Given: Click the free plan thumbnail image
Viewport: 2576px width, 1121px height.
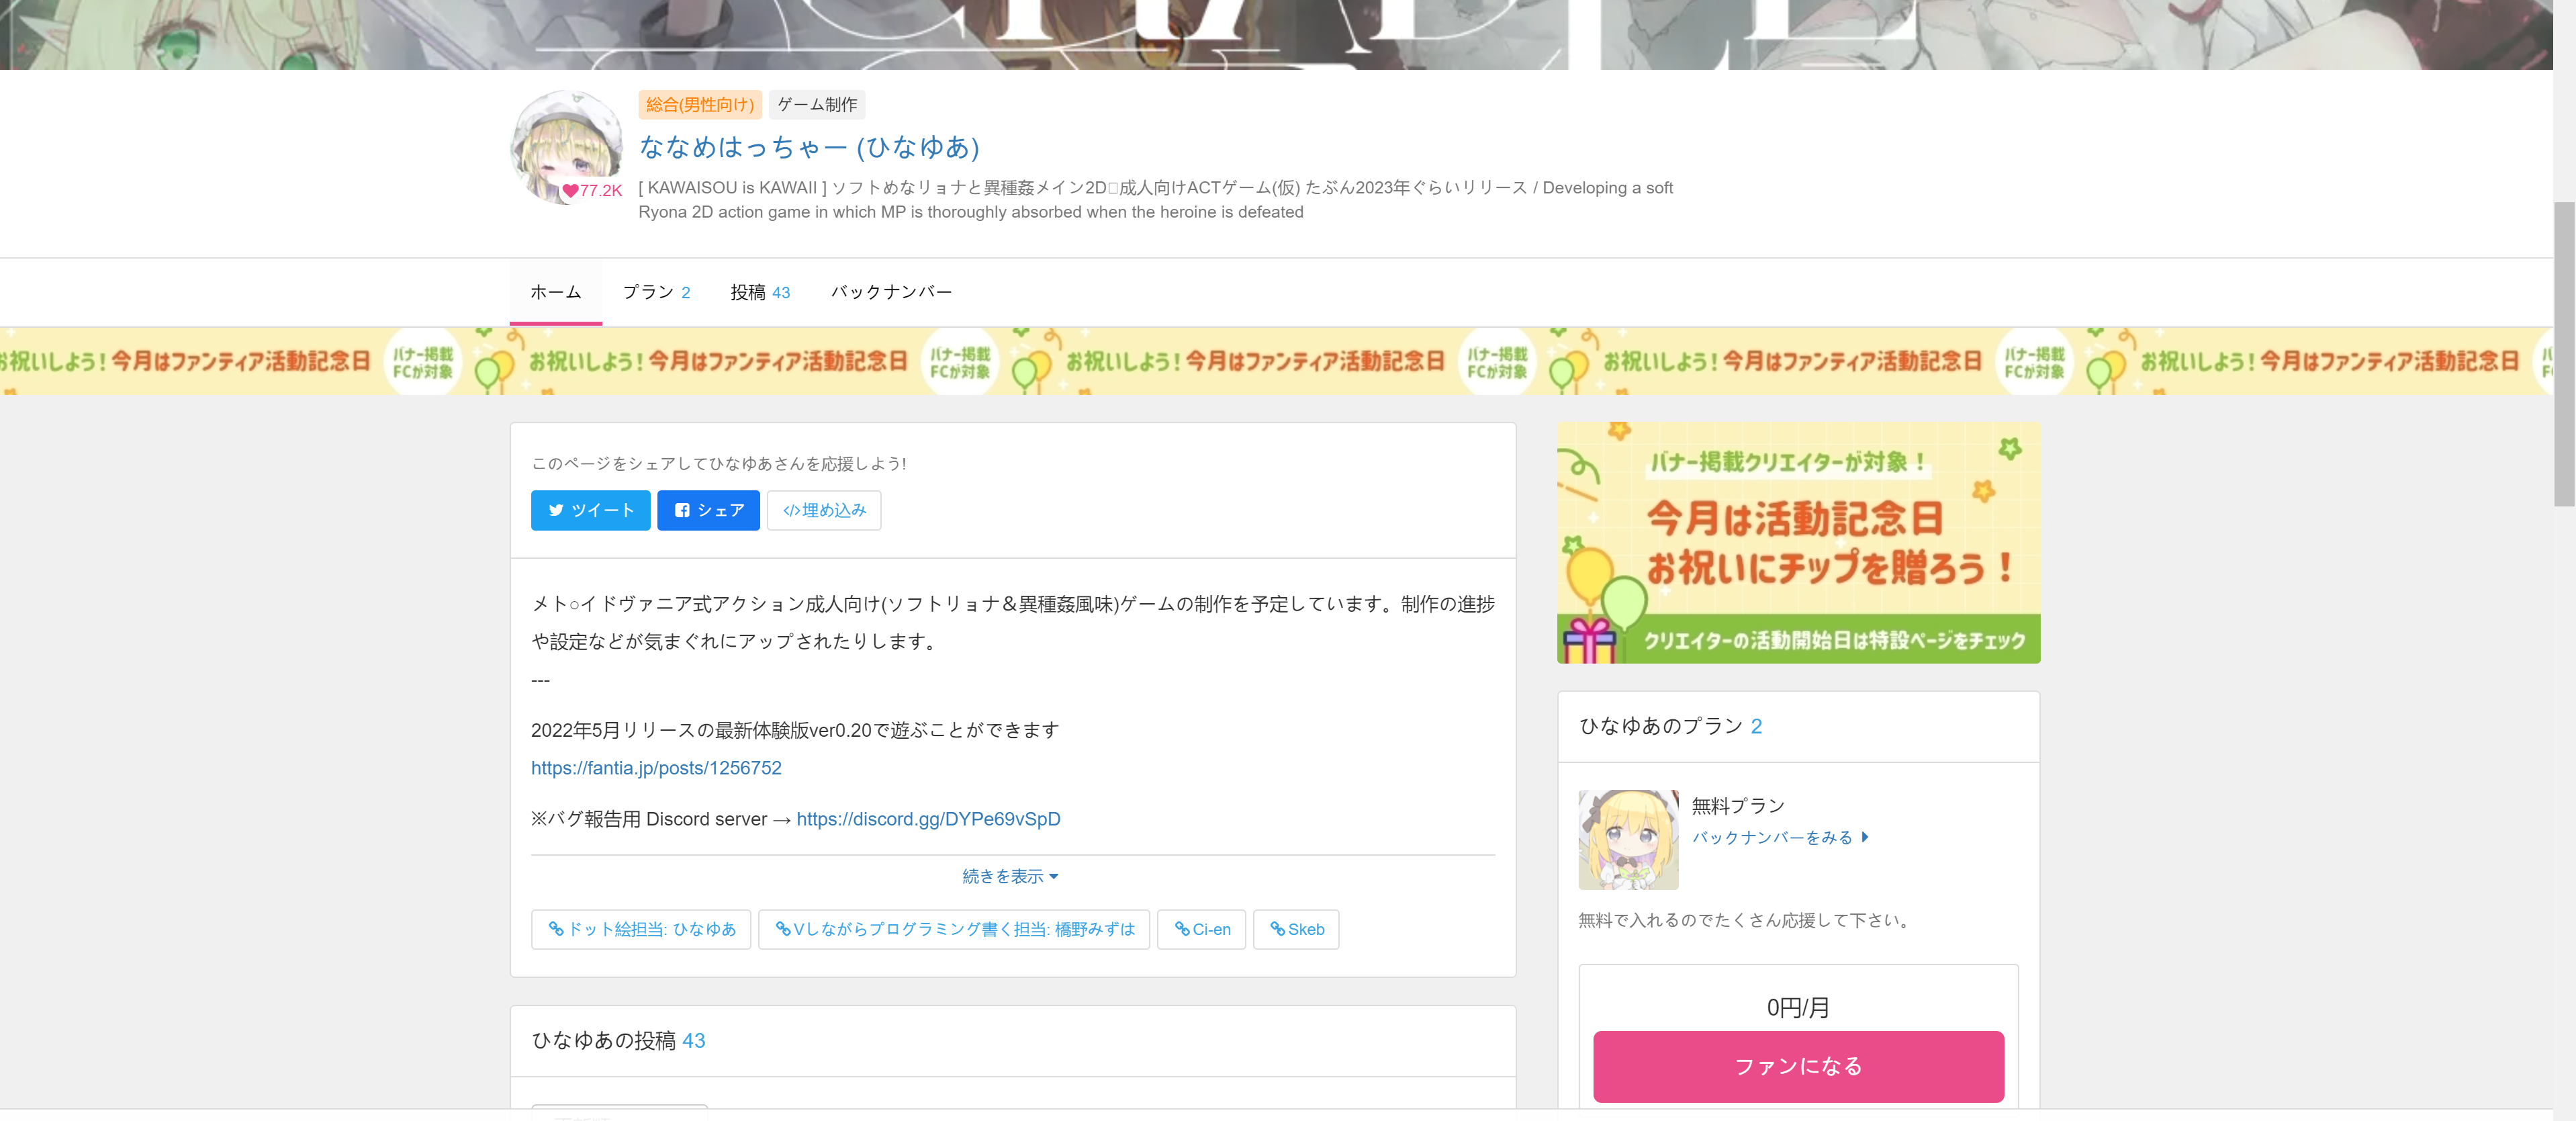Looking at the screenshot, I should [x=1628, y=839].
